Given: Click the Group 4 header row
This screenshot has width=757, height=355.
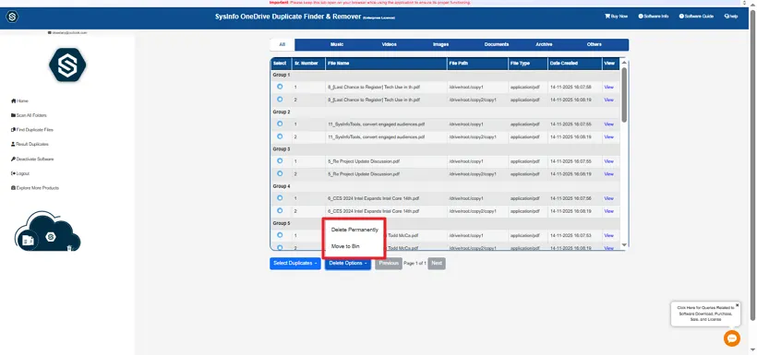Looking at the screenshot, I should (445, 186).
